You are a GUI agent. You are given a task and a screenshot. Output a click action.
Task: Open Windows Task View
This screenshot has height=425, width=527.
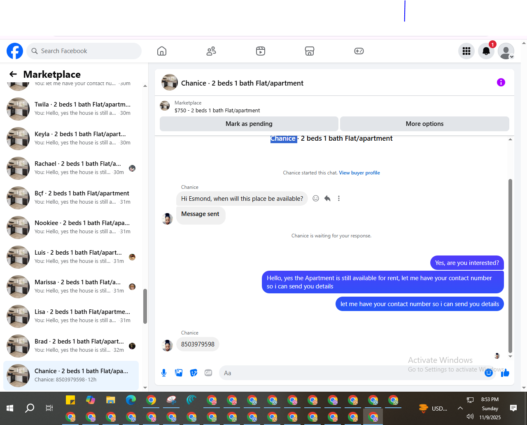click(x=49, y=408)
